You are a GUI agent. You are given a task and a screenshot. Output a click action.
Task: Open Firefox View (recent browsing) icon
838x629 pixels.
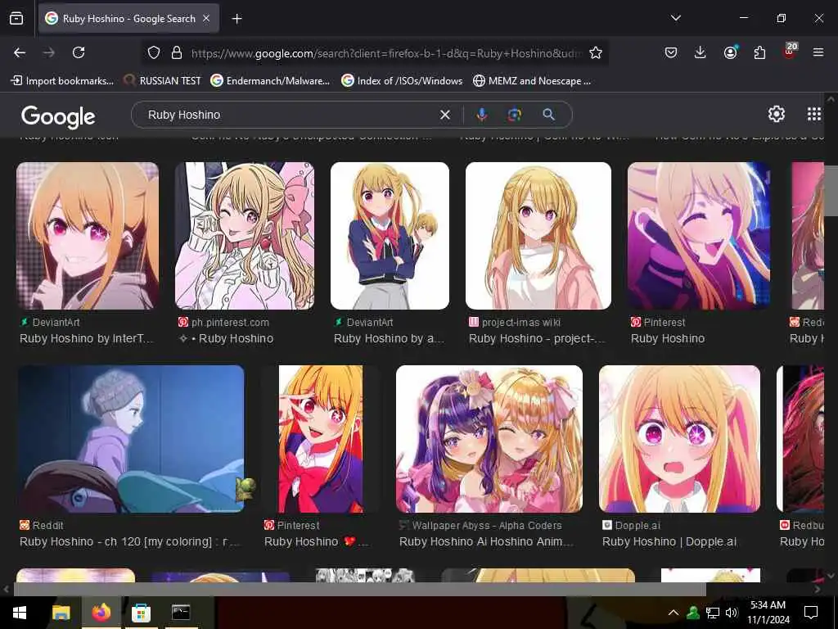[x=16, y=19]
